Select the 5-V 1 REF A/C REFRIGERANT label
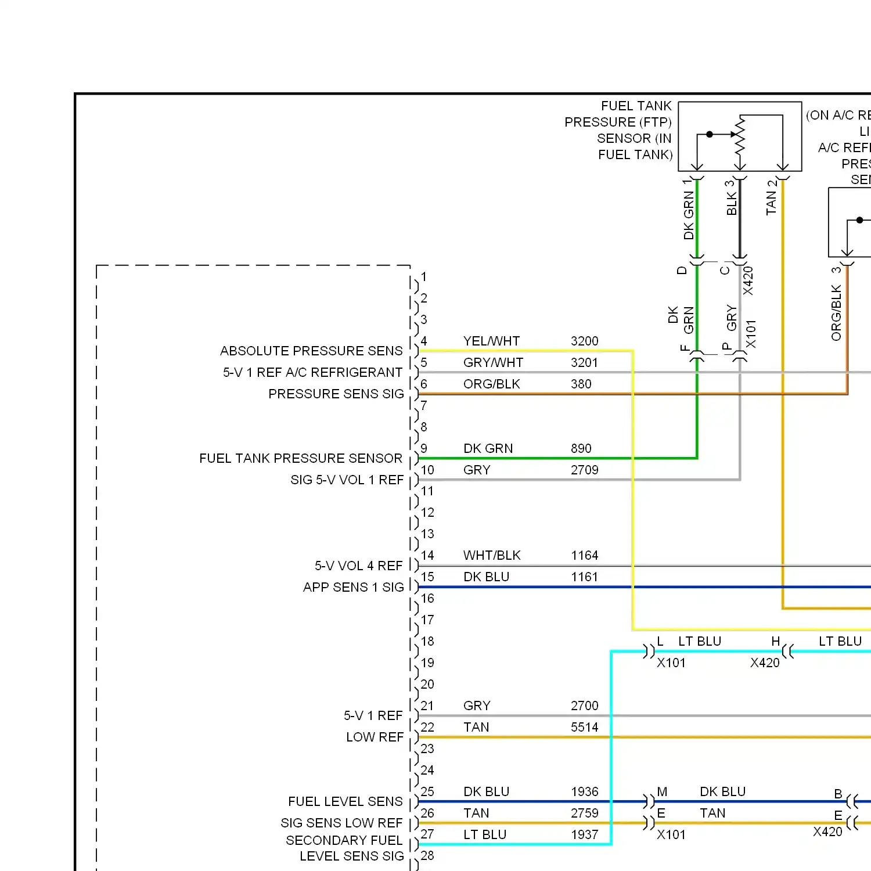 [x=312, y=372]
